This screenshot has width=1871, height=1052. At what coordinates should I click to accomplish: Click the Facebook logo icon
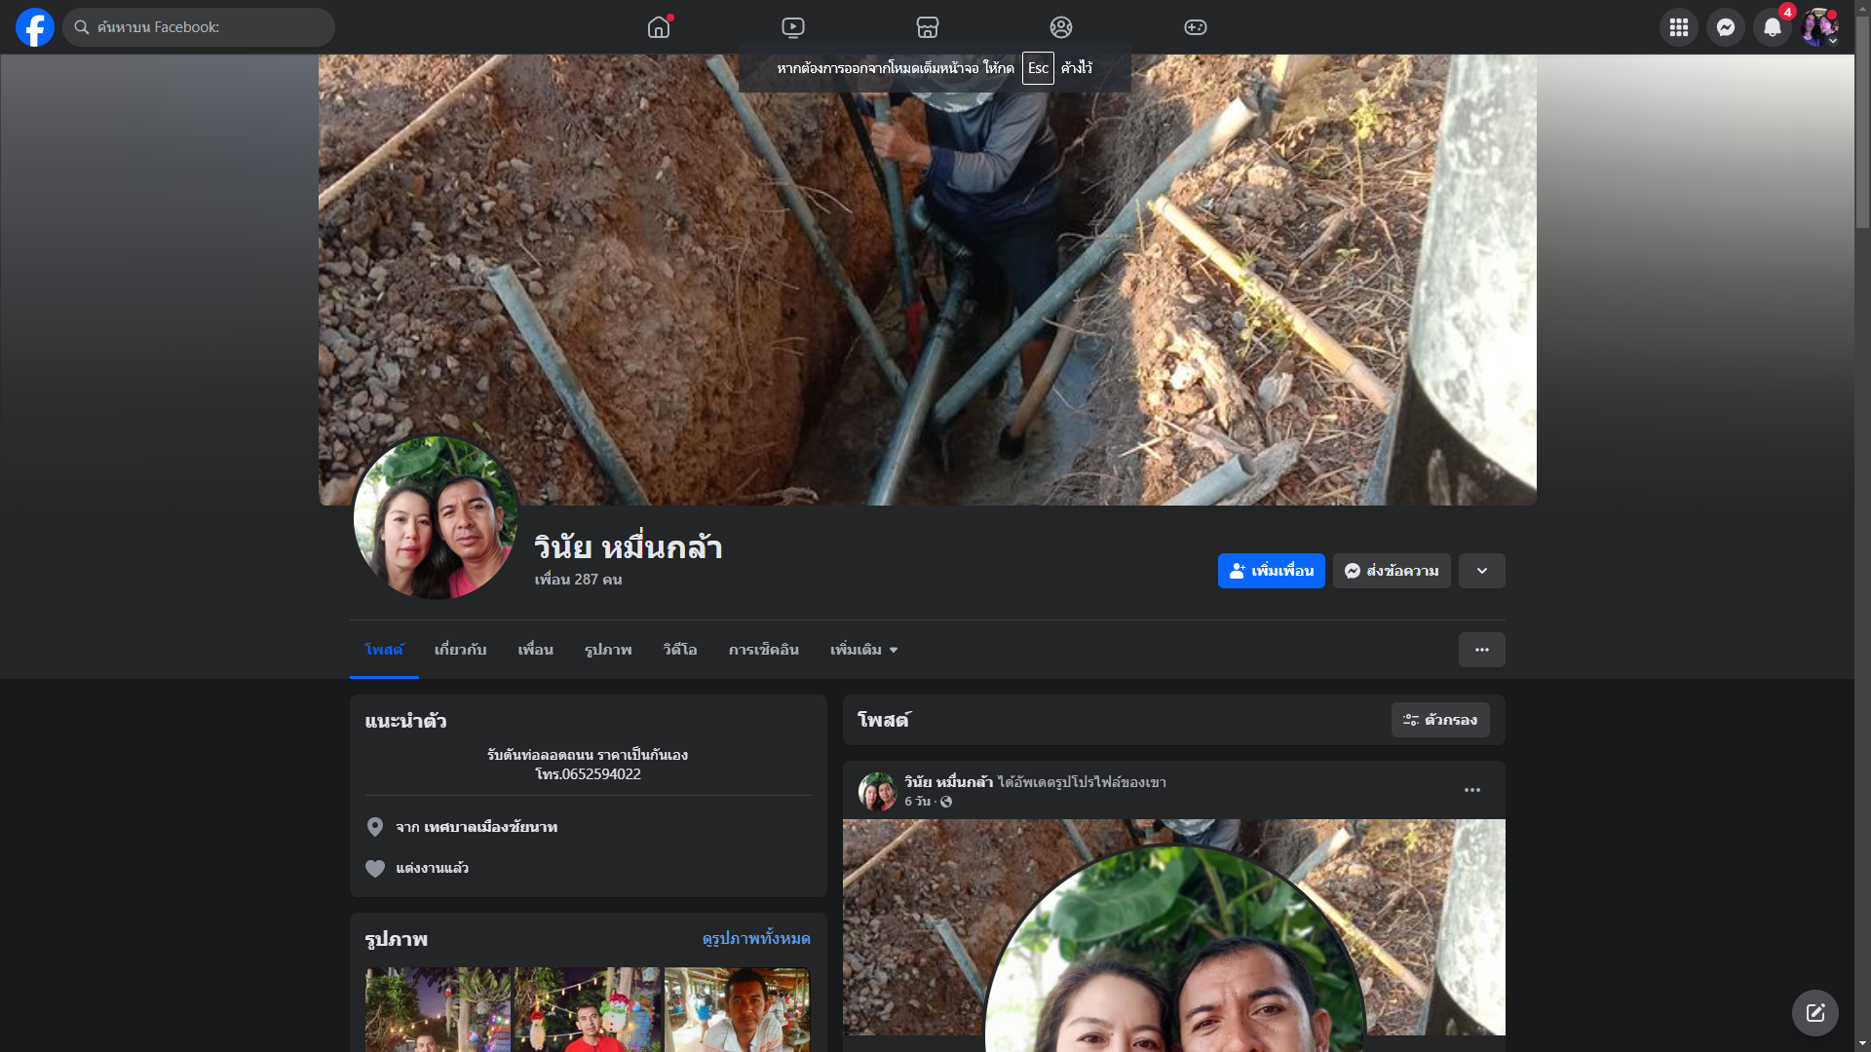pos(35,27)
